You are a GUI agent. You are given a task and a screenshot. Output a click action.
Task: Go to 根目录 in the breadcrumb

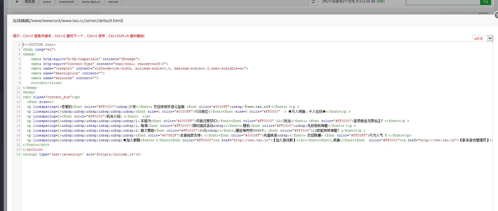point(30,2)
